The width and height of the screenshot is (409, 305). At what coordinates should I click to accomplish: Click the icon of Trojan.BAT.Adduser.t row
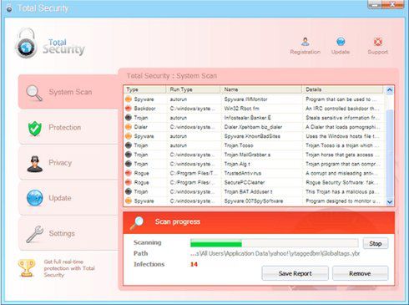click(129, 191)
